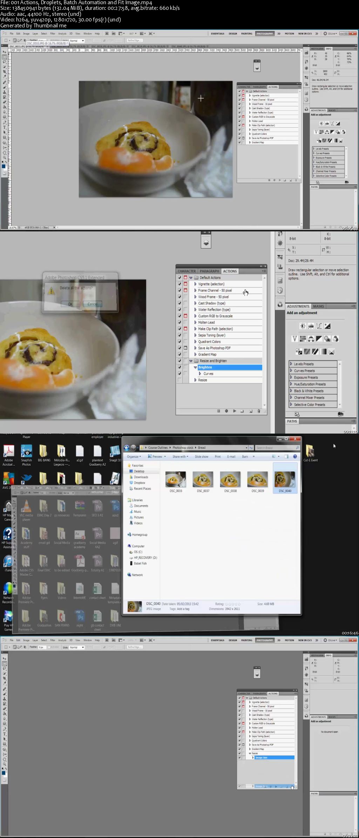Click play selection triangle in zoomed-in Actions panel
Viewport: 359px width, 838px height.
pyautogui.click(x=235, y=411)
